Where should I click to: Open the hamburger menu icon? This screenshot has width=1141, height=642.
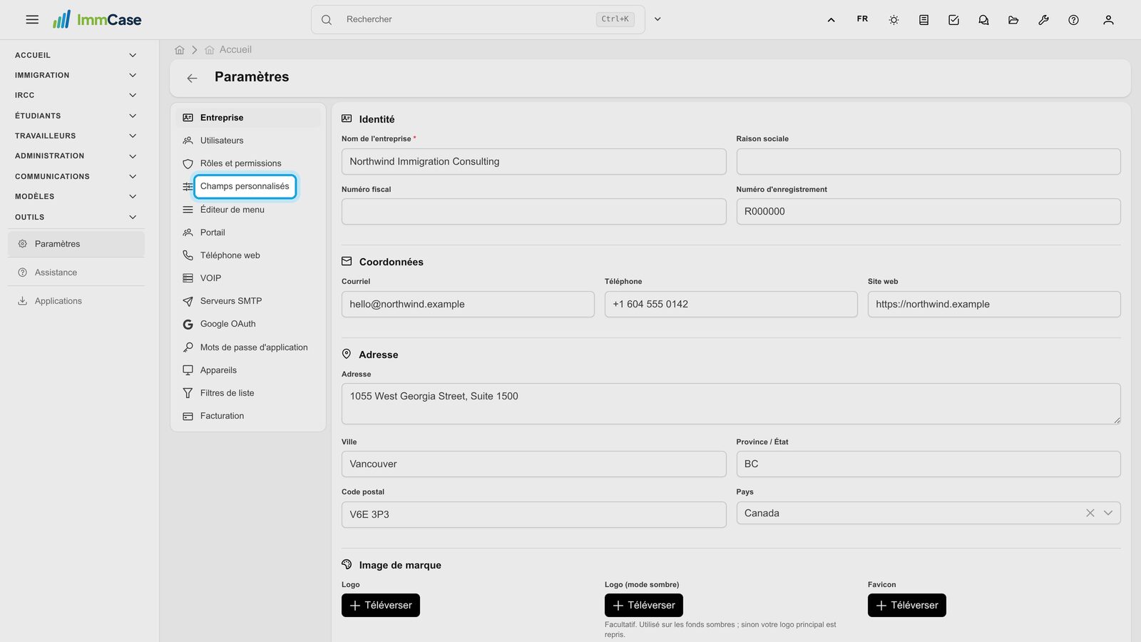point(32,19)
